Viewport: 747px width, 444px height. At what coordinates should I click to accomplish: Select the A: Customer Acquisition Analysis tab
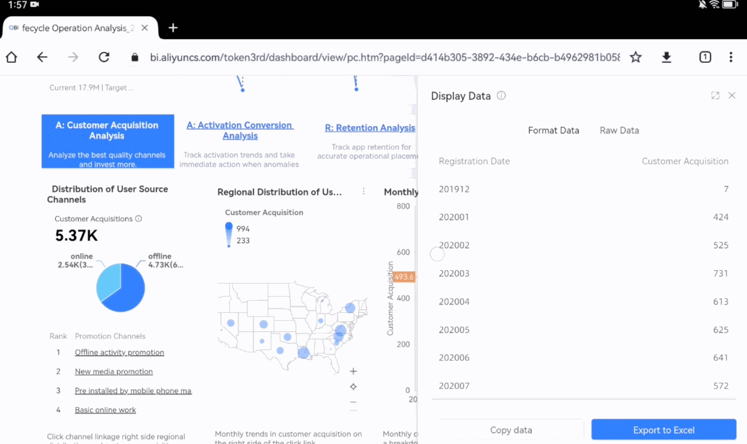tap(108, 141)
